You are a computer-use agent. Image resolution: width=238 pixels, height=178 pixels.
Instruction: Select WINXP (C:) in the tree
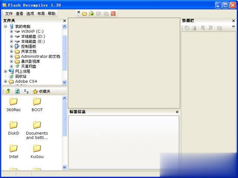click(x=32, y=31)
